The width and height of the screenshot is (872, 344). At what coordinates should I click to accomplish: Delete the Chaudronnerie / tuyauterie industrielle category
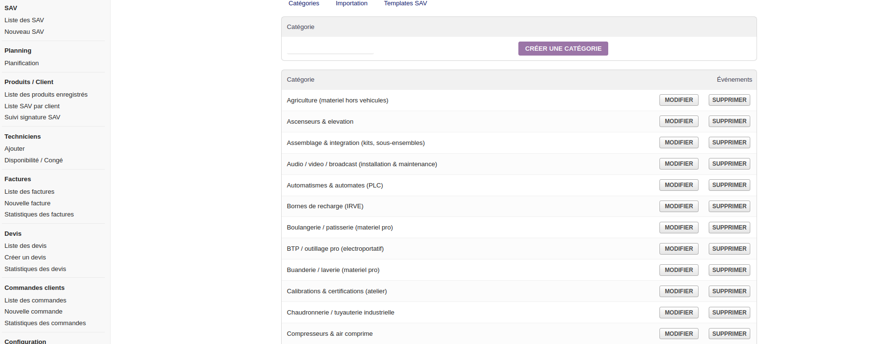click(x=729, y=313)
